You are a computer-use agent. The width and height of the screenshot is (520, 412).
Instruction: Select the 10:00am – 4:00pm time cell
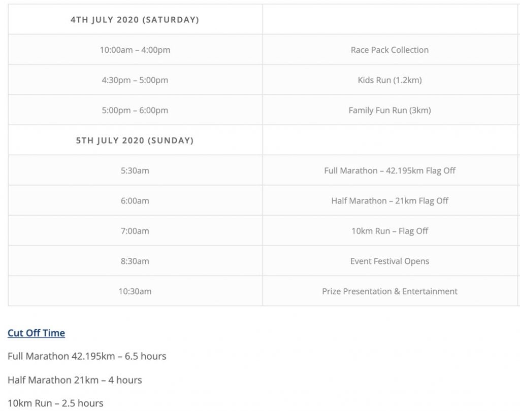pos(135,50)
